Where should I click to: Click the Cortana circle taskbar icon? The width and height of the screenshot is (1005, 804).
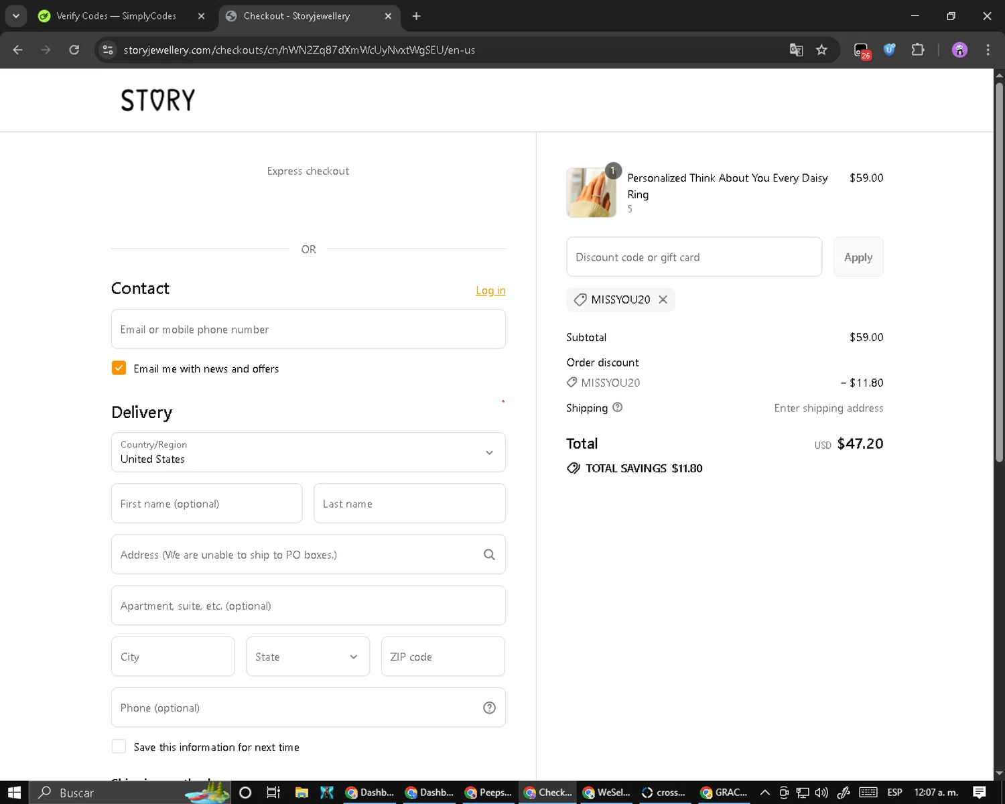coord(245,793)
